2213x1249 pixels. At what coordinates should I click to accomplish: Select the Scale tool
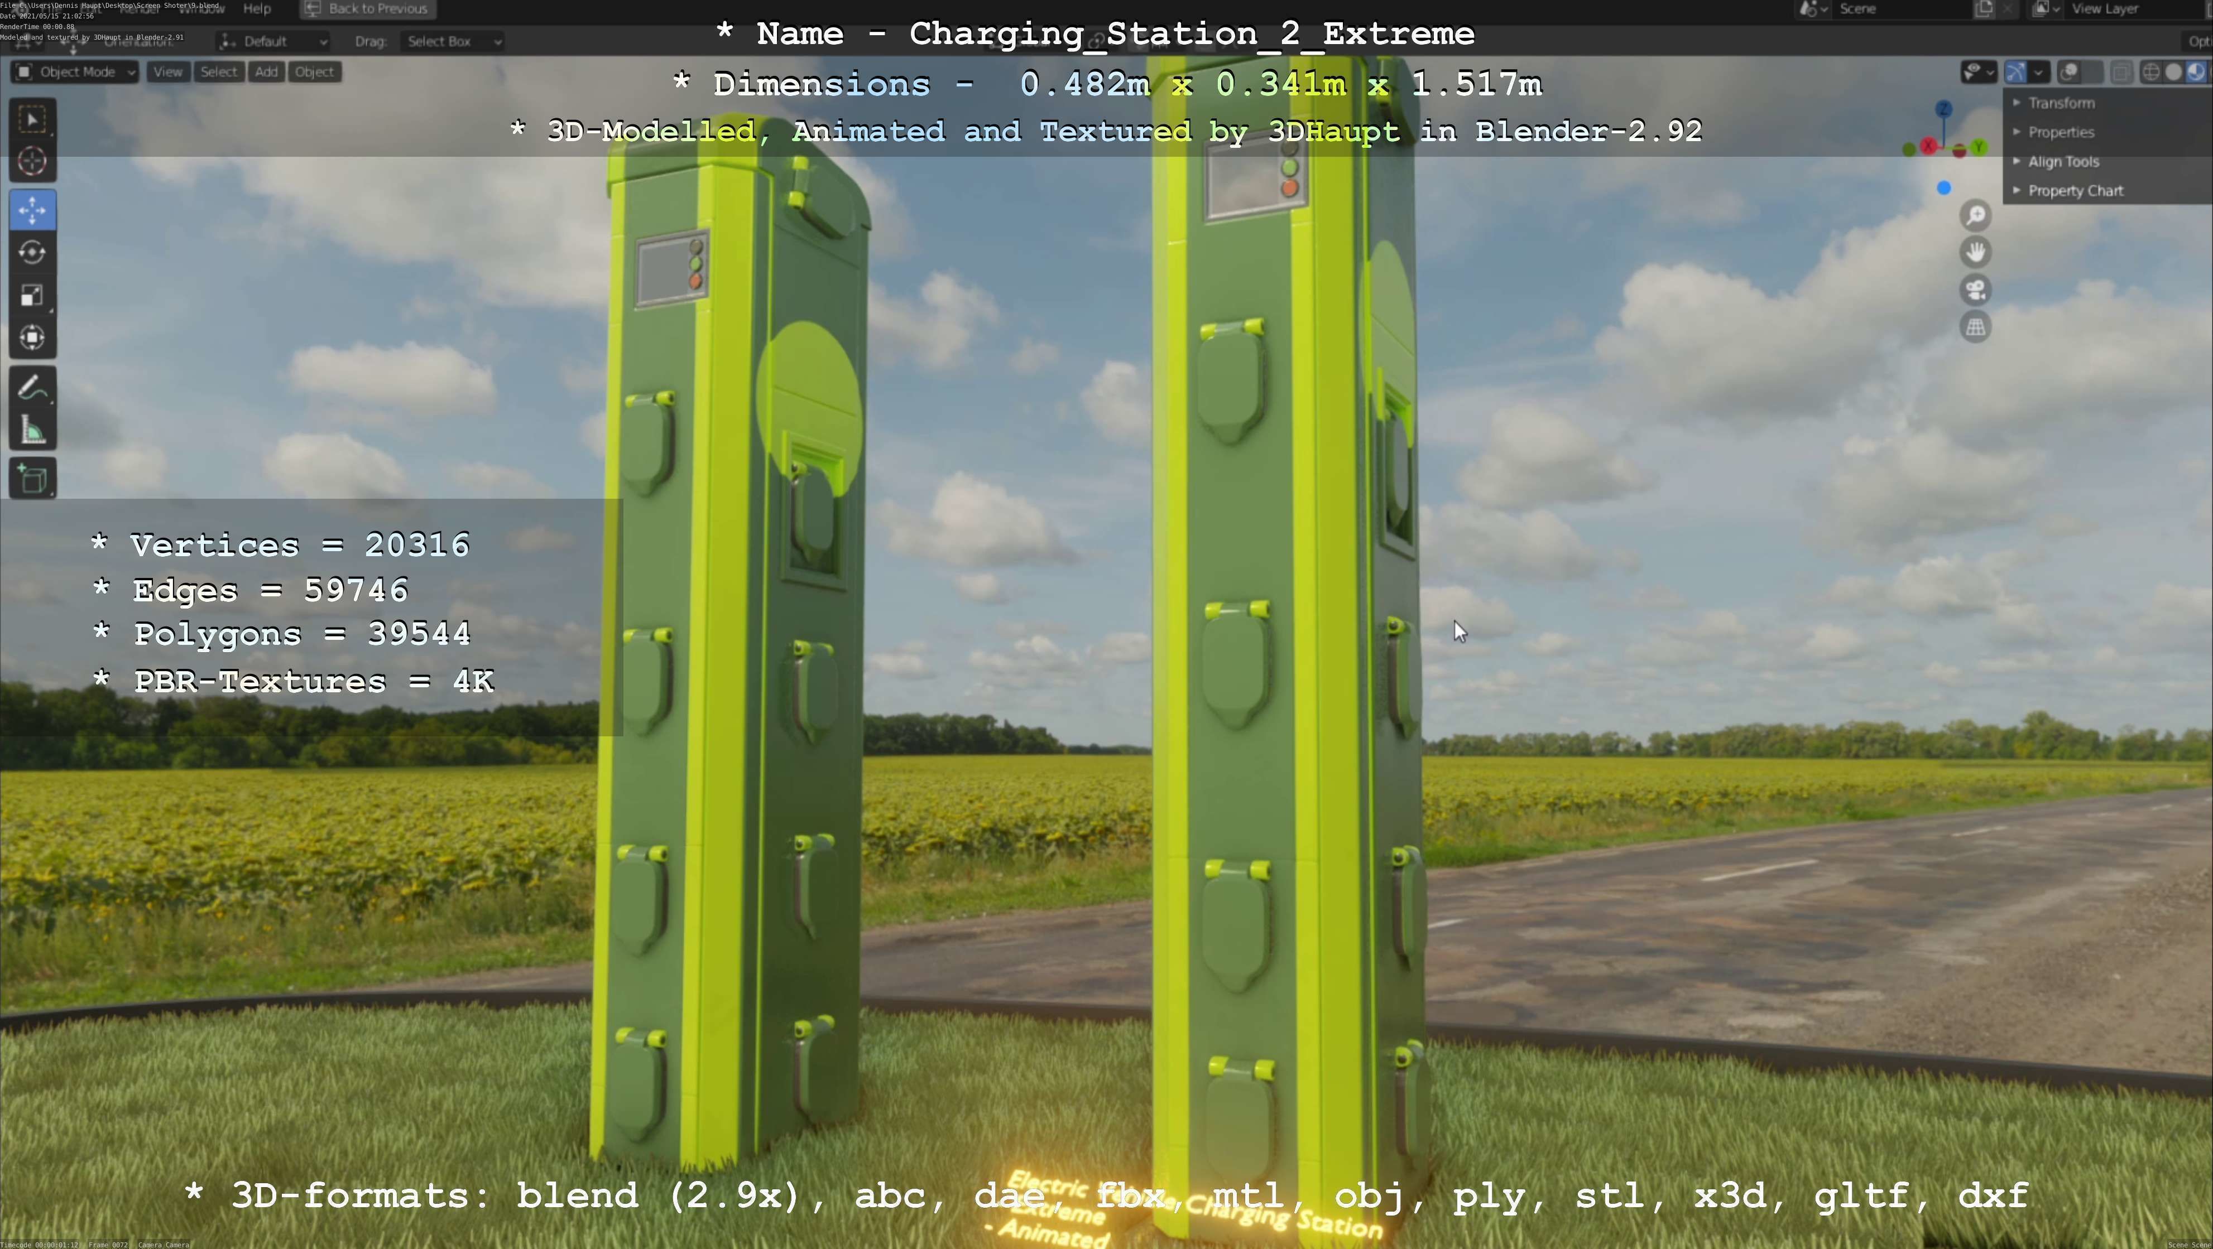click(32, 295)
